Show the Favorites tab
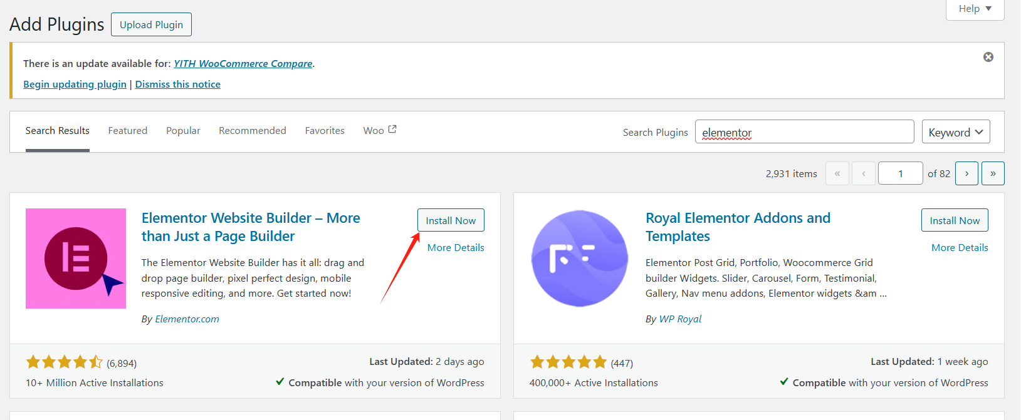Viewport: 1021px width, 420px height. point(325,130)
